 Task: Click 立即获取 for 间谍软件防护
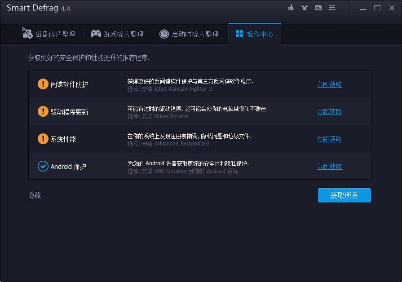tap(329, 84)
